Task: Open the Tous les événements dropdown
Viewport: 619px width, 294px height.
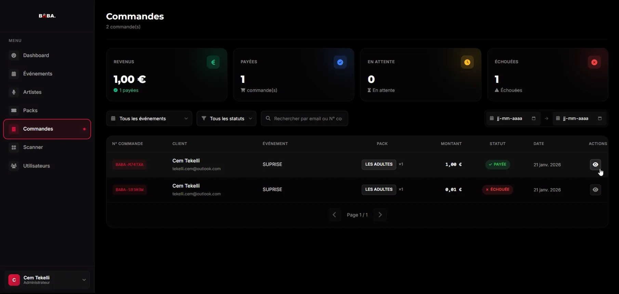Action: 149,118
